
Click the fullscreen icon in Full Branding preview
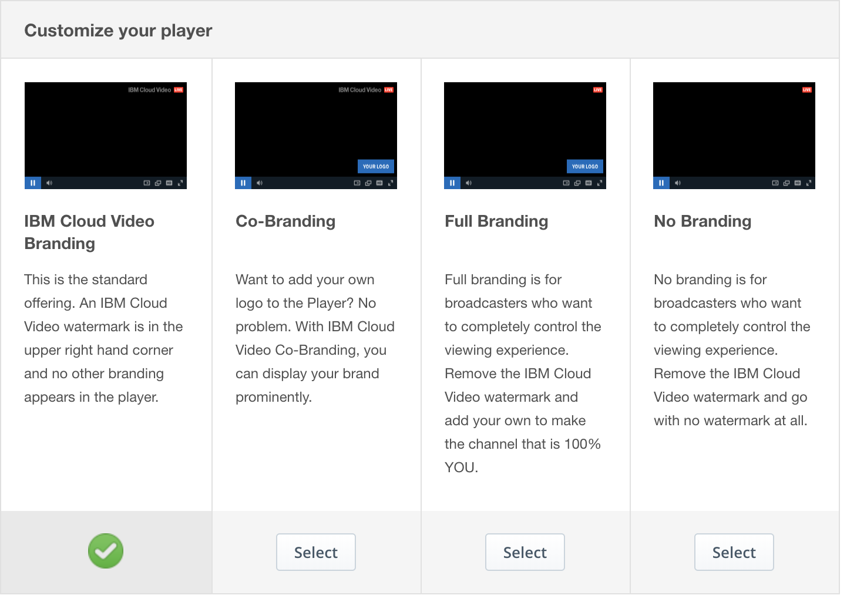tap(600, 183)
